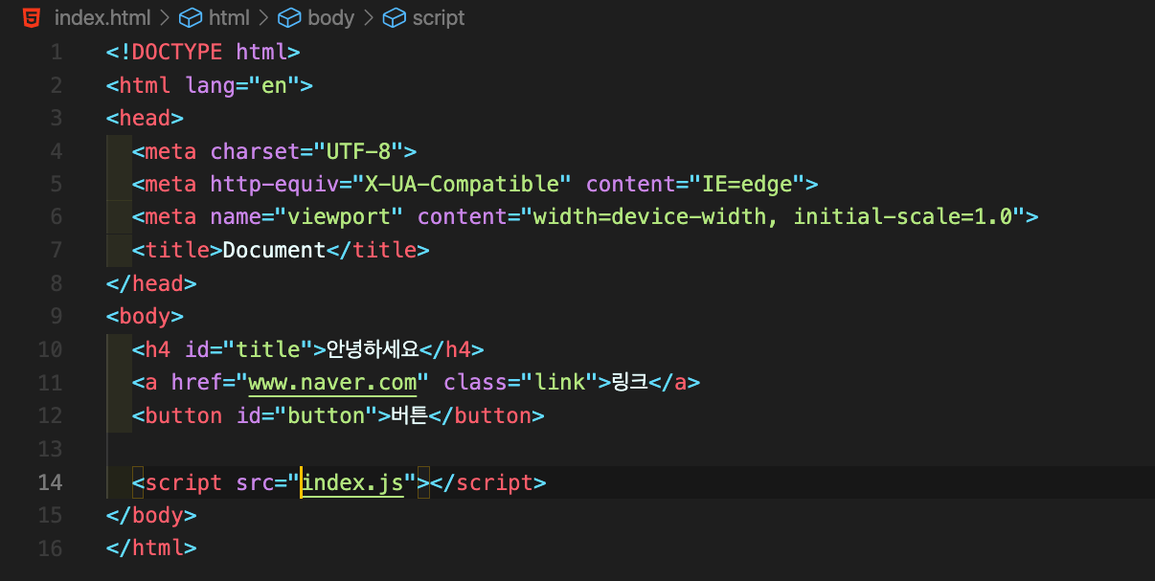Click line number 11 in gutter
Viewport: 1155px width, 581px height.
coord(50,383)
